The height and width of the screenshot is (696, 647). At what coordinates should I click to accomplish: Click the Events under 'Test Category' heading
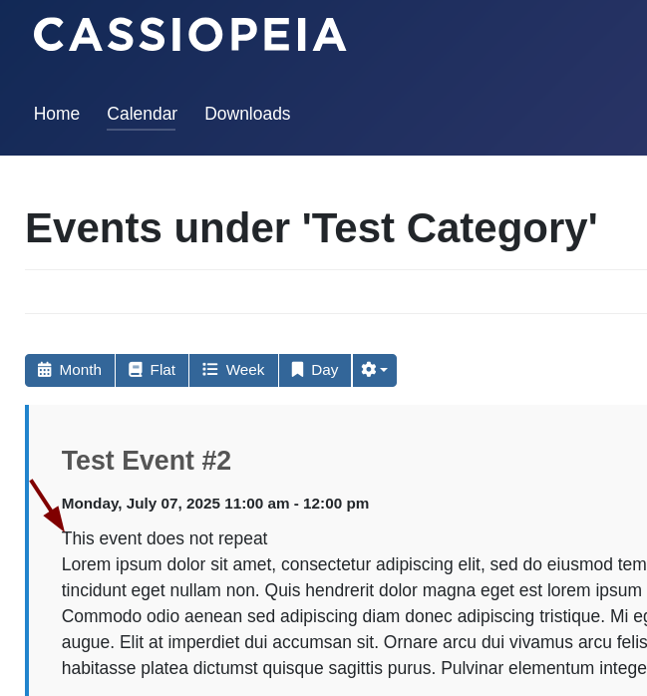coord(311,228)
